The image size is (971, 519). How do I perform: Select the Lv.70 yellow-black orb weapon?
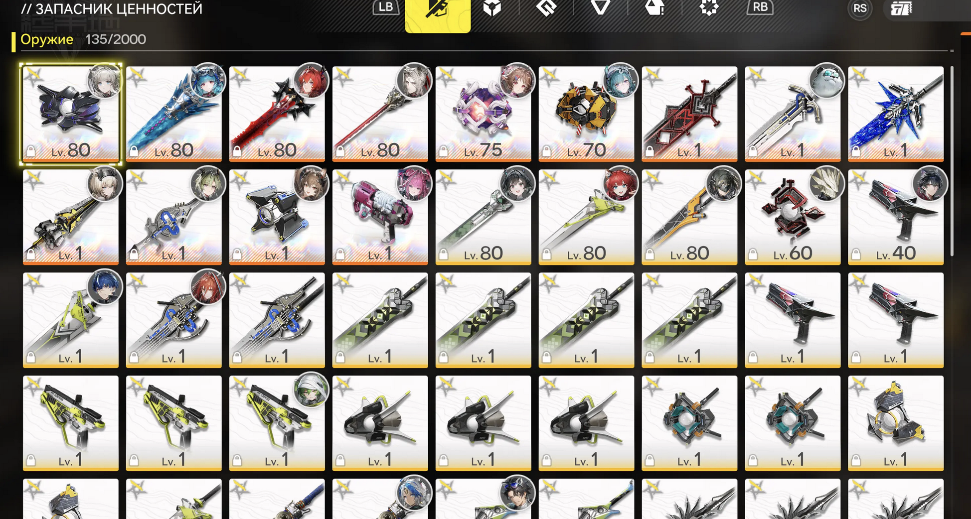coord(586,114)
